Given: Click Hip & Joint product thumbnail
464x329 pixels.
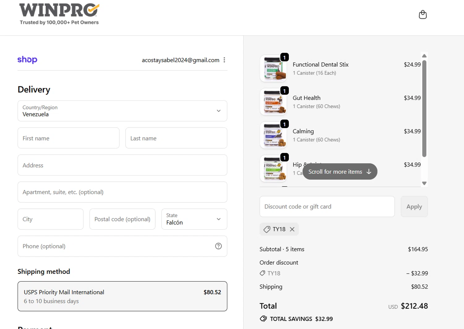Looking at the screenshot, I should (273, 169).
